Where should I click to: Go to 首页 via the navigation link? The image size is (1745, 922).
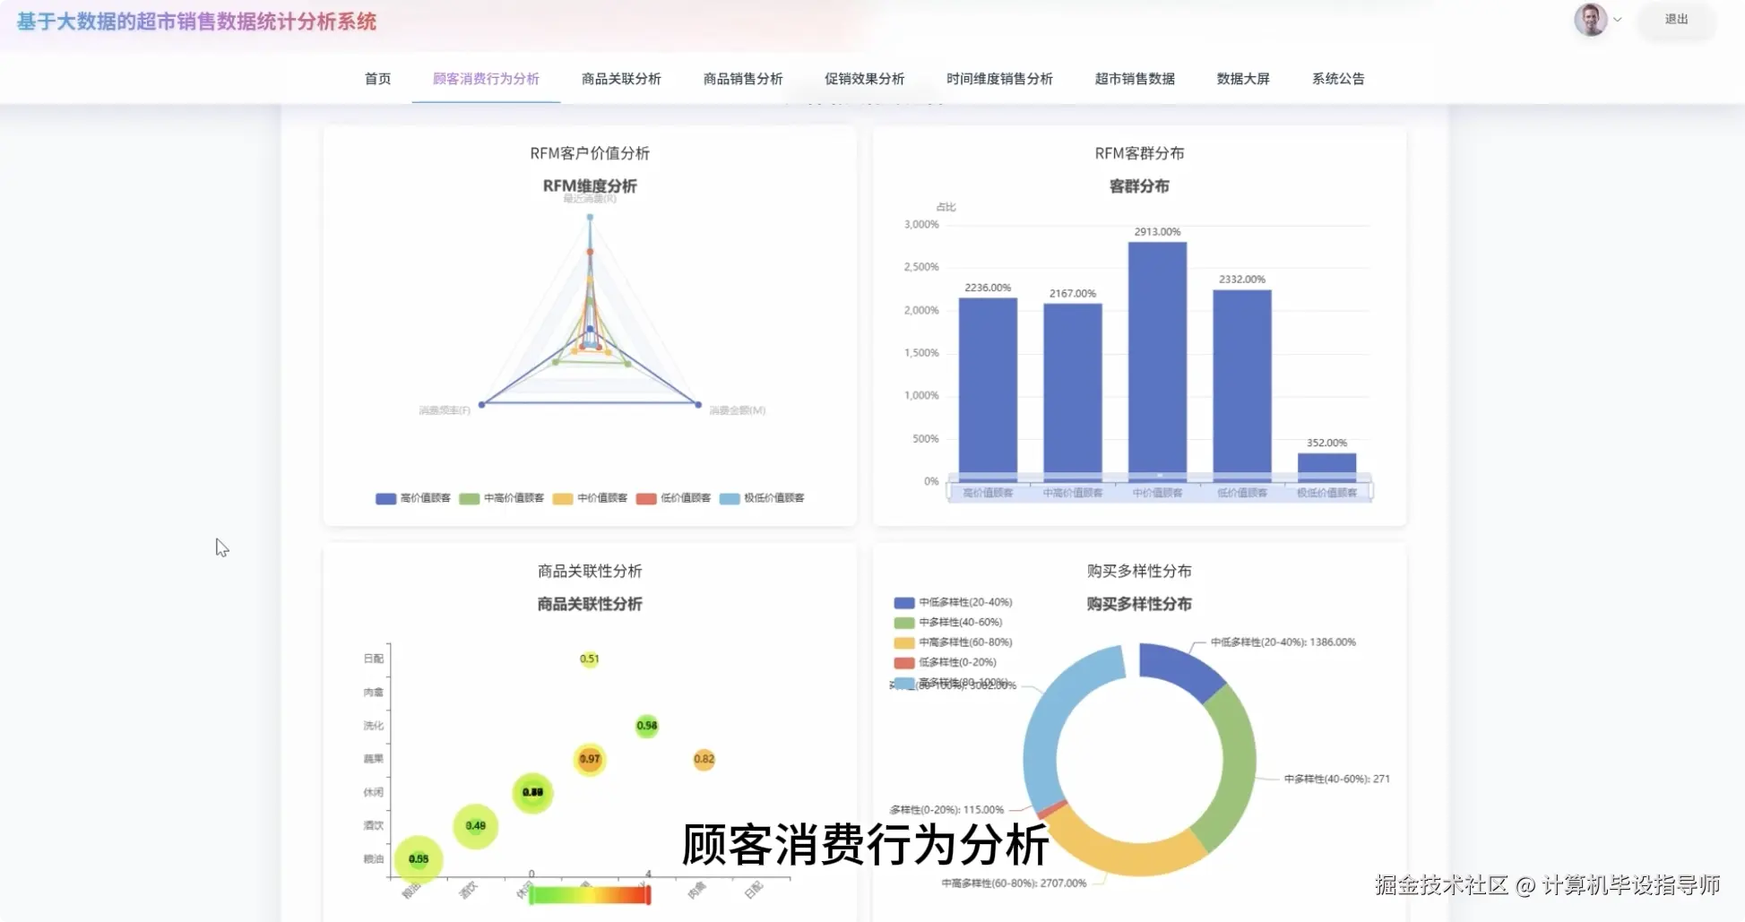tap(376, 79)
